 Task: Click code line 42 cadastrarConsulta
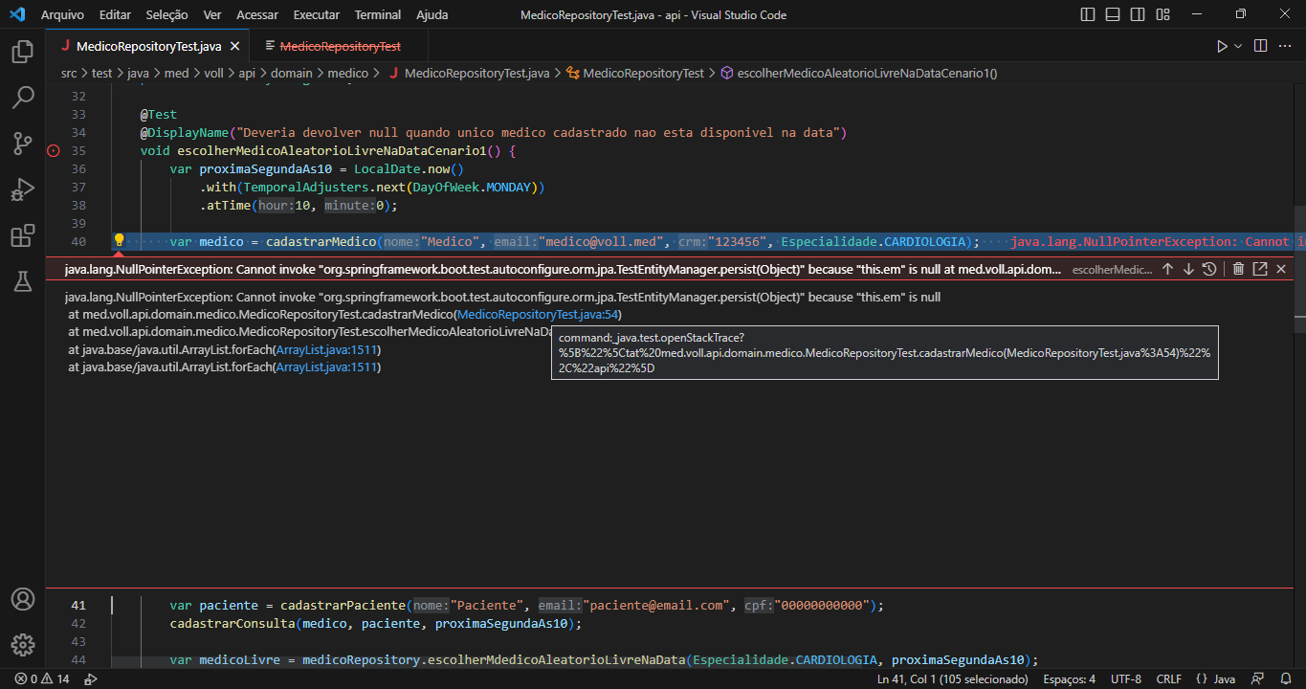376,624
